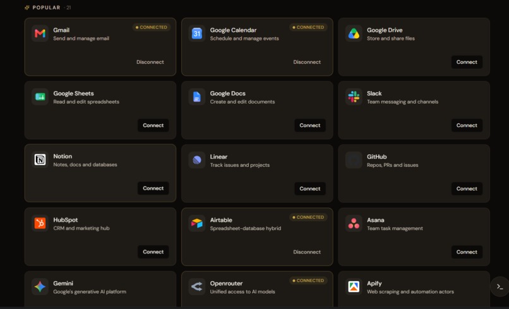Connect the HubSpot integration
This screenshot has height=309, width=509.
coord(153,252)
